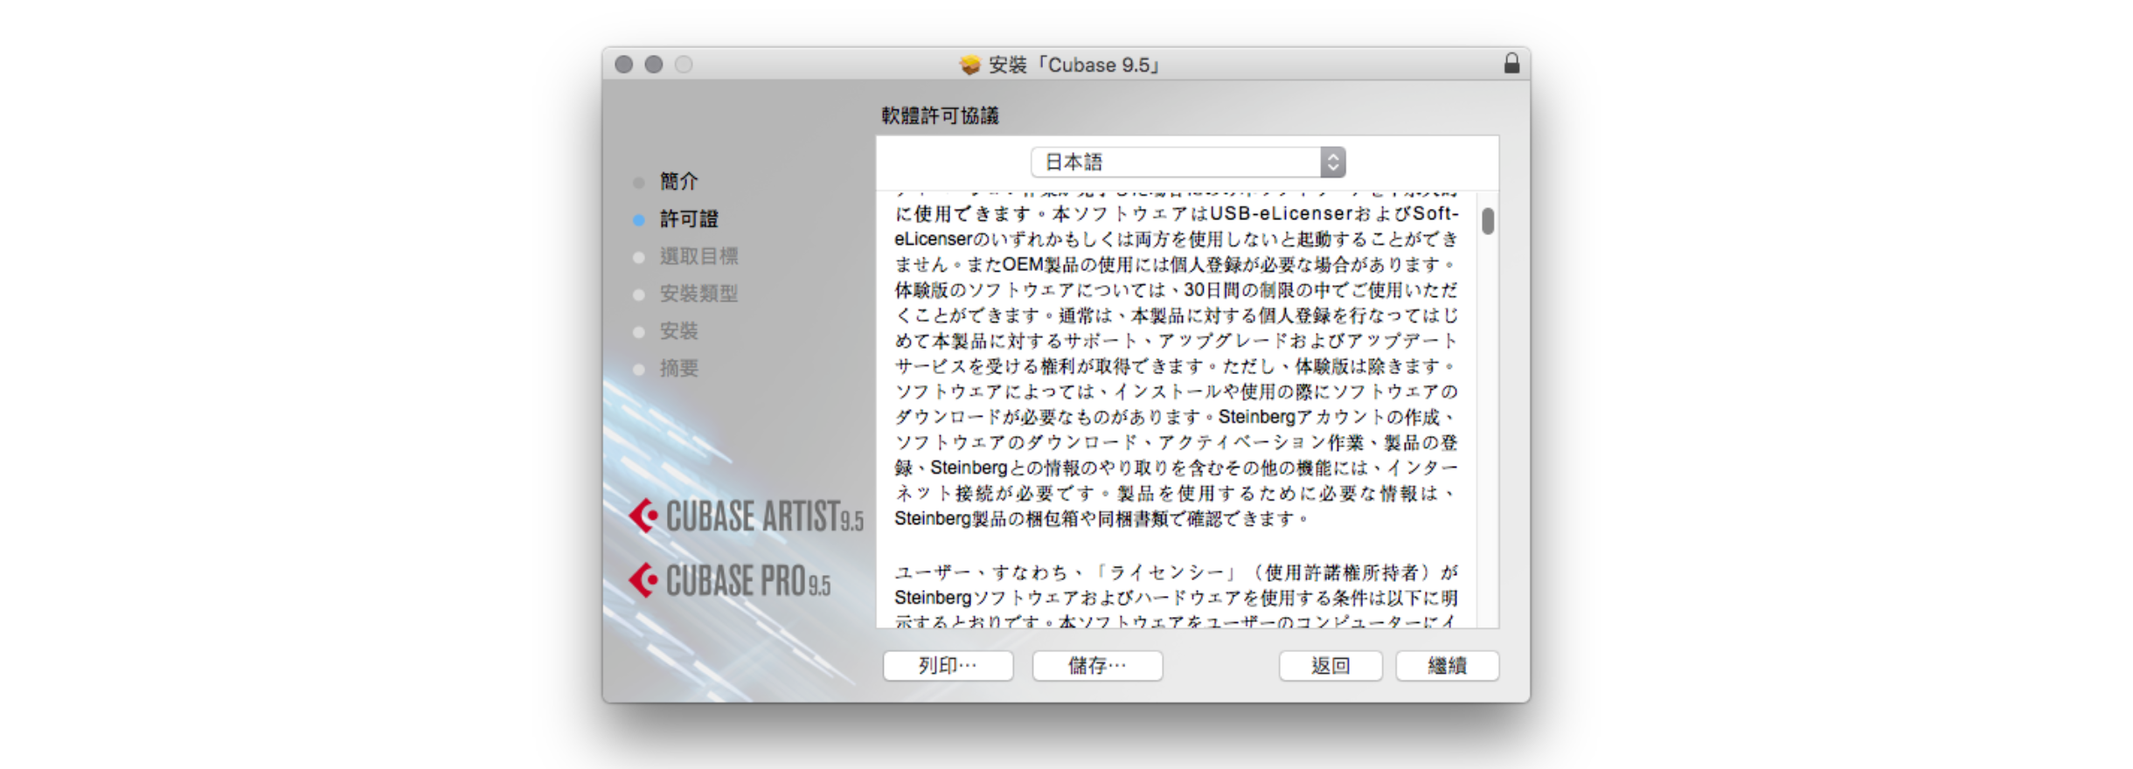Viewport: 2133px width, 769px height.
Task: Click license paragraph starting ユーザー、すなわち
Action: tap(1177, 598)
